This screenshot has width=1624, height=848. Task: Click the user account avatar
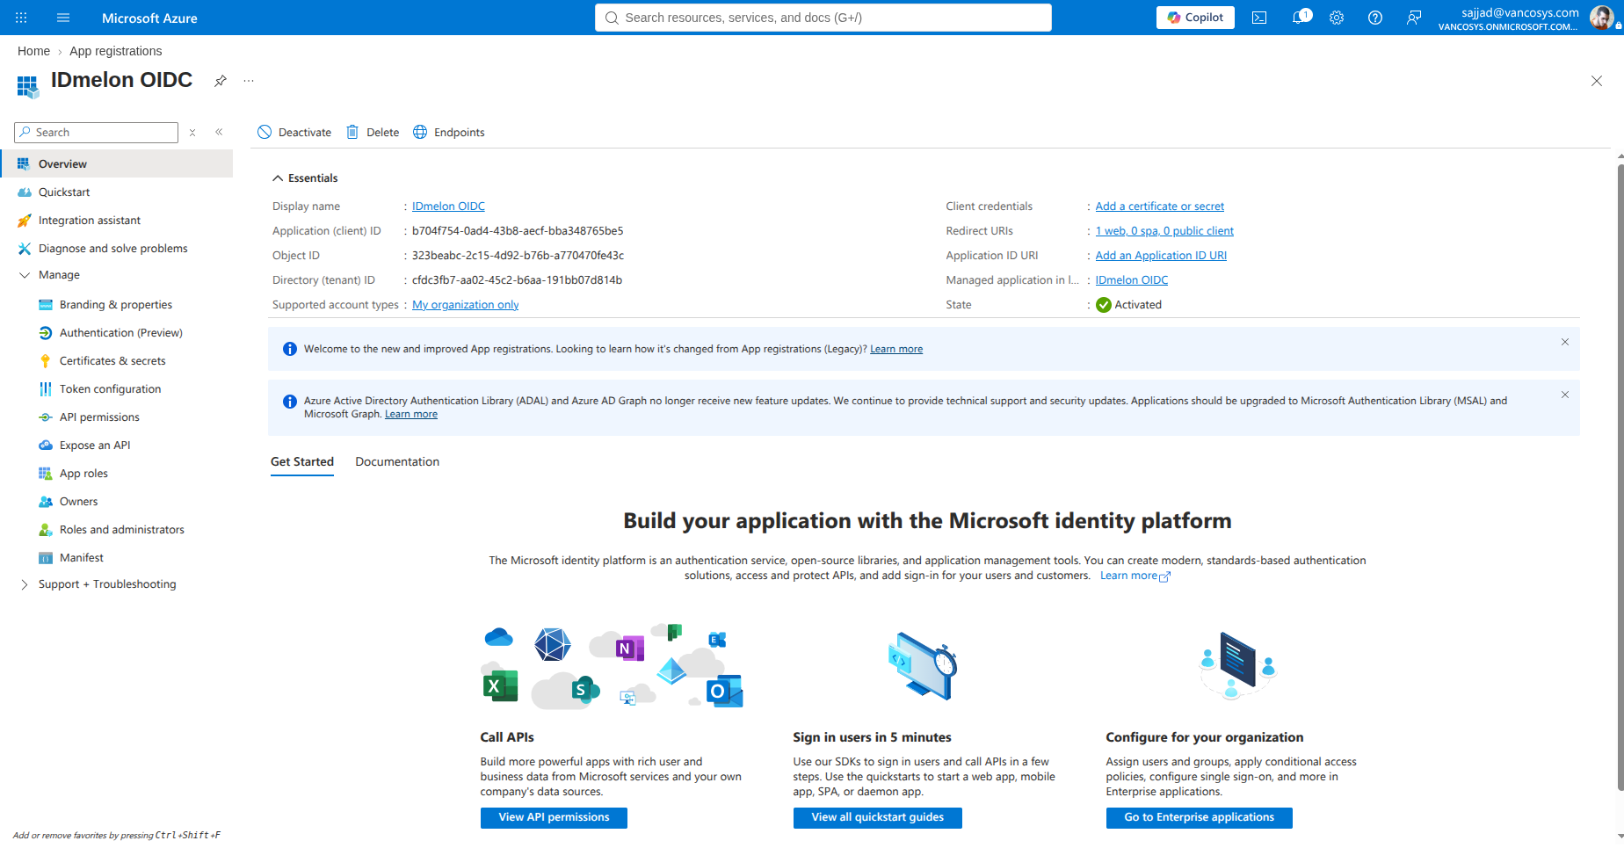[1602, 18]
